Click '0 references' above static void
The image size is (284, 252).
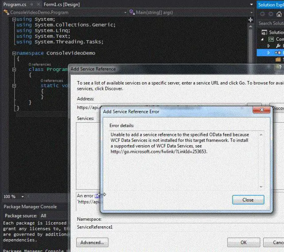[52, 81]
